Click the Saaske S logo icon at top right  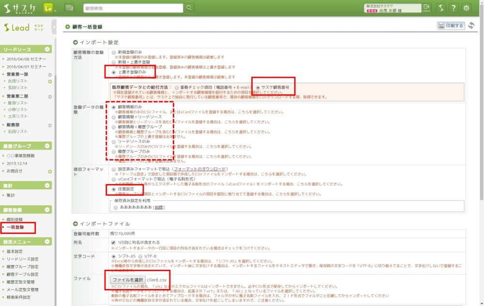point(440,8)
